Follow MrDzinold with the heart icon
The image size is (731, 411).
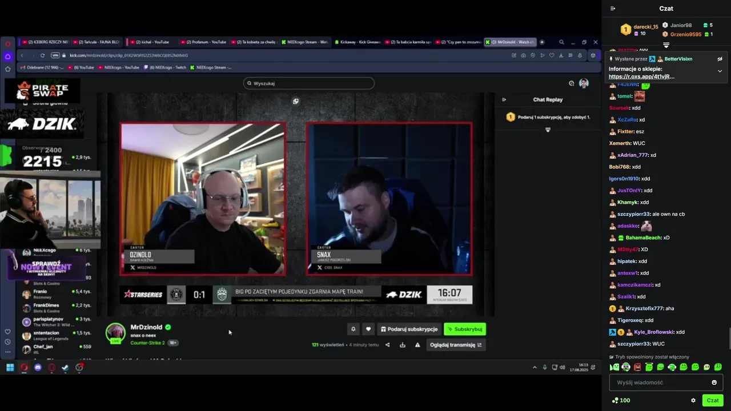tap(368, 329)
